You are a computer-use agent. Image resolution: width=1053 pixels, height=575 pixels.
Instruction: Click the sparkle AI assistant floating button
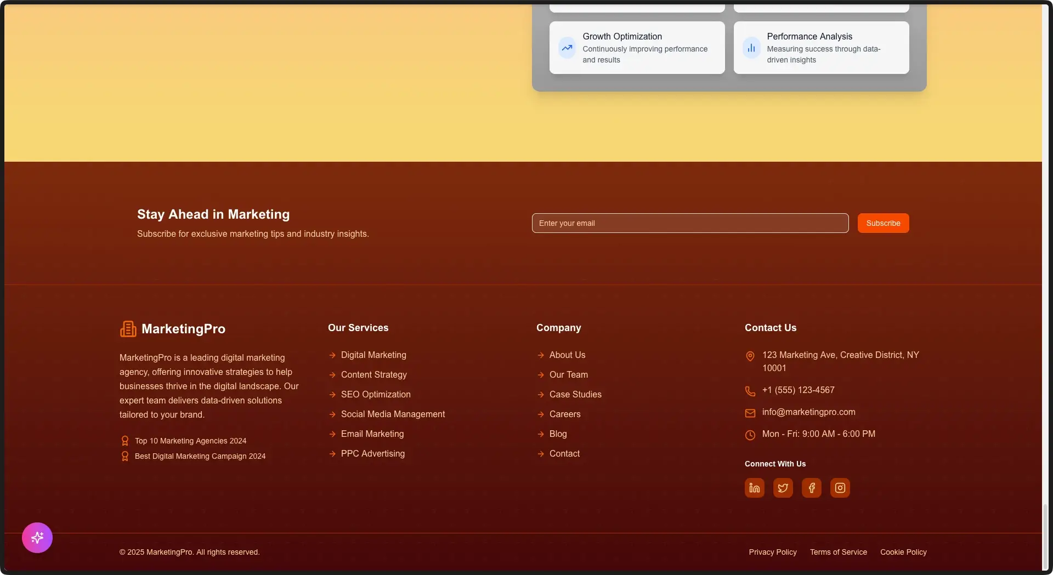coord(37,538)
